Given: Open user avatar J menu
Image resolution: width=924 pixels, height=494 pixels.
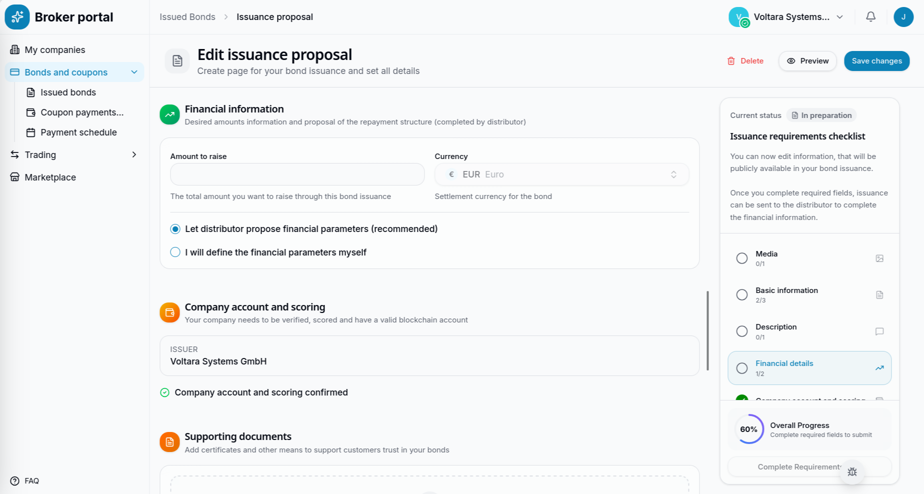Looking at the screenshot, I should (903, 17).
